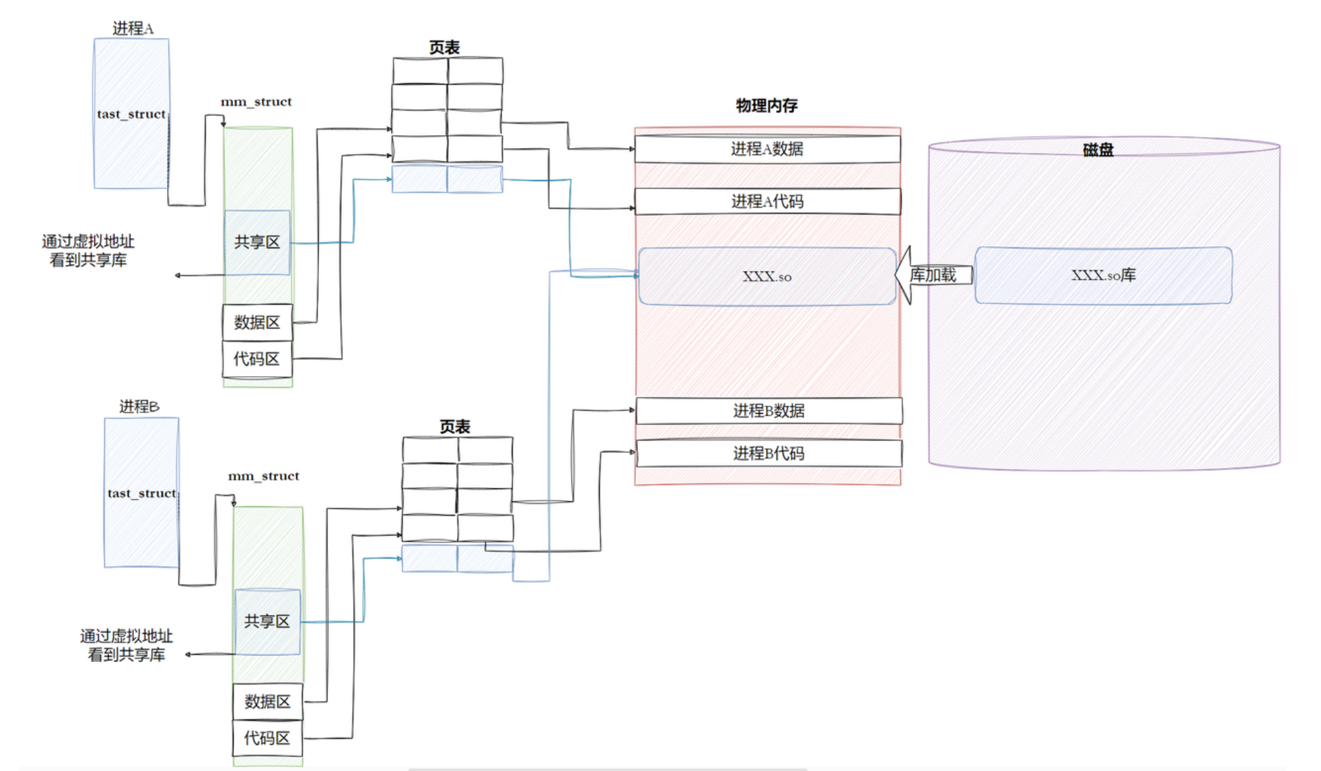Click the 物理内存 heading label
Image resolution: width=1321 pixels, height=771 pixels.
tap(766, 106)
